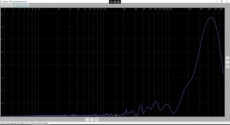Click the Analysis window app icon
The width and height of the screenshot is (230, 125).
click(1, 1)
